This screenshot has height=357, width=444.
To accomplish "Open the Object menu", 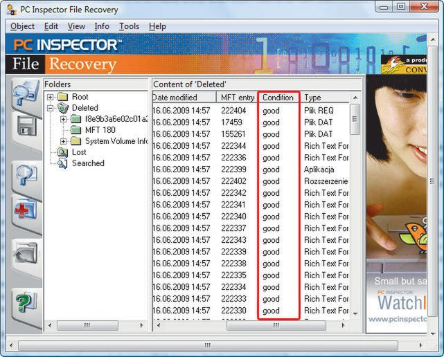I will (x=22, y=26).
